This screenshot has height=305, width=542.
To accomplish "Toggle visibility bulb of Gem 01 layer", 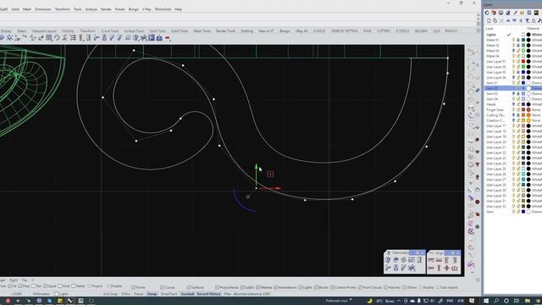I will pos(514,83).
